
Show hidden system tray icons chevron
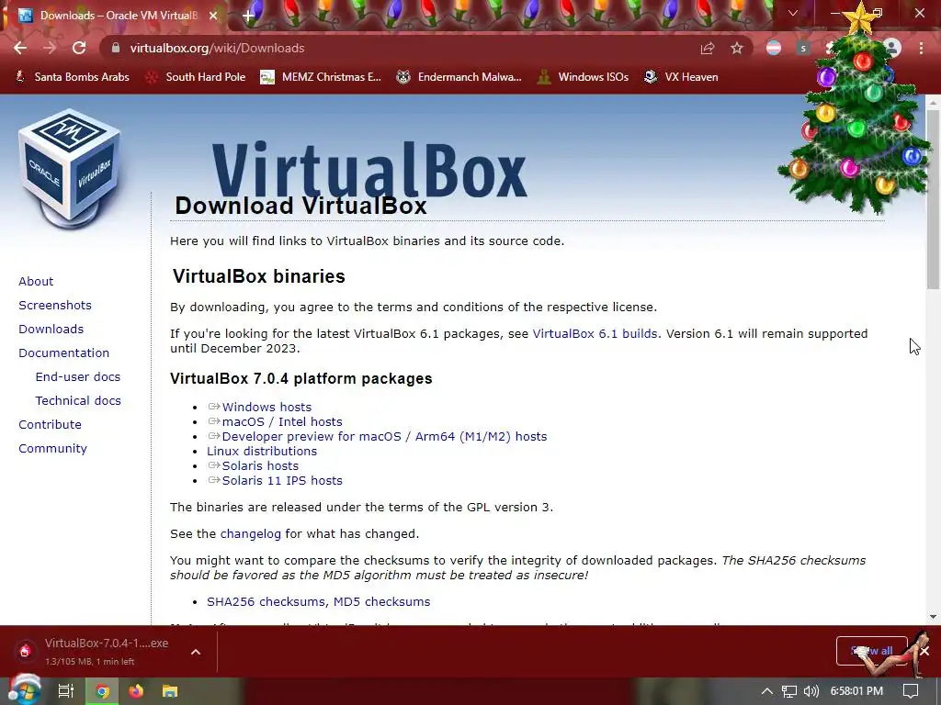(767, 691)
